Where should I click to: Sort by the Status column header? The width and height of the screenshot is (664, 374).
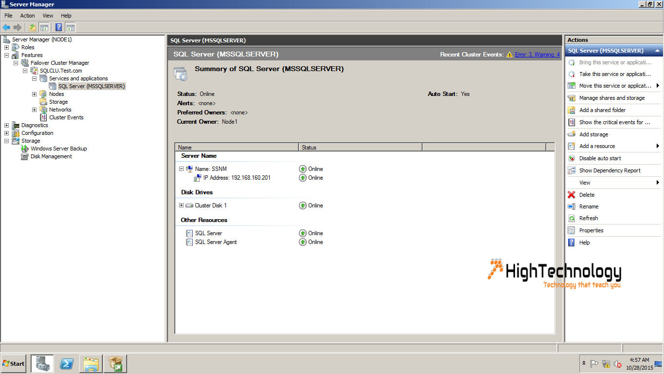[360, 147]
